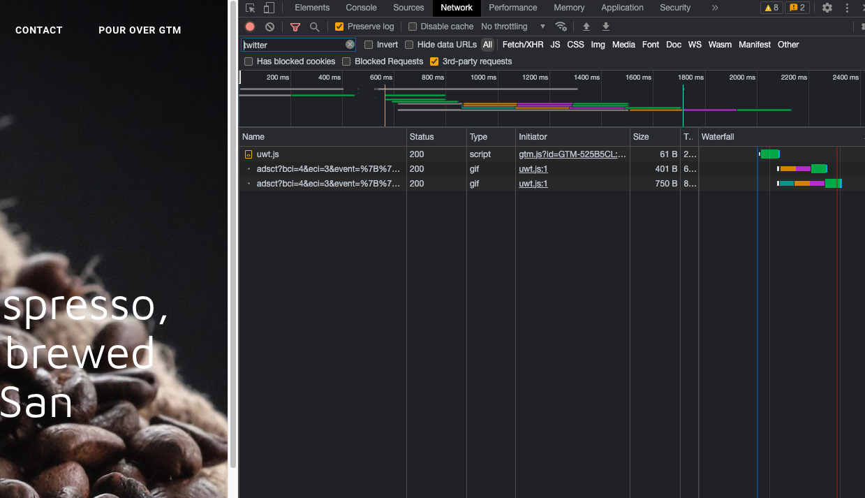Filter requests by Font

click(651, 45)
